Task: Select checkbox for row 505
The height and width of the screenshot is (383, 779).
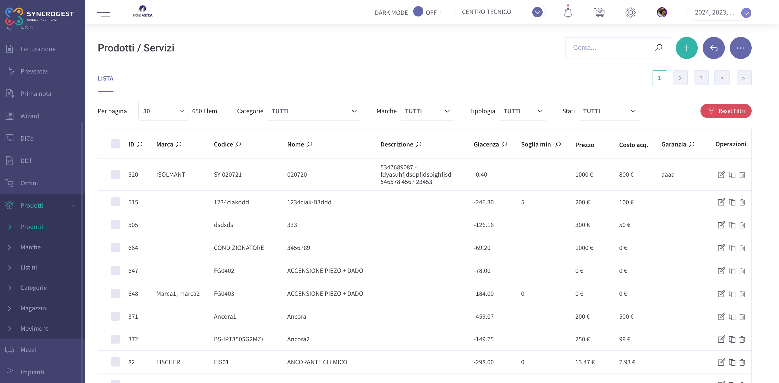Action: pos(115,225)
